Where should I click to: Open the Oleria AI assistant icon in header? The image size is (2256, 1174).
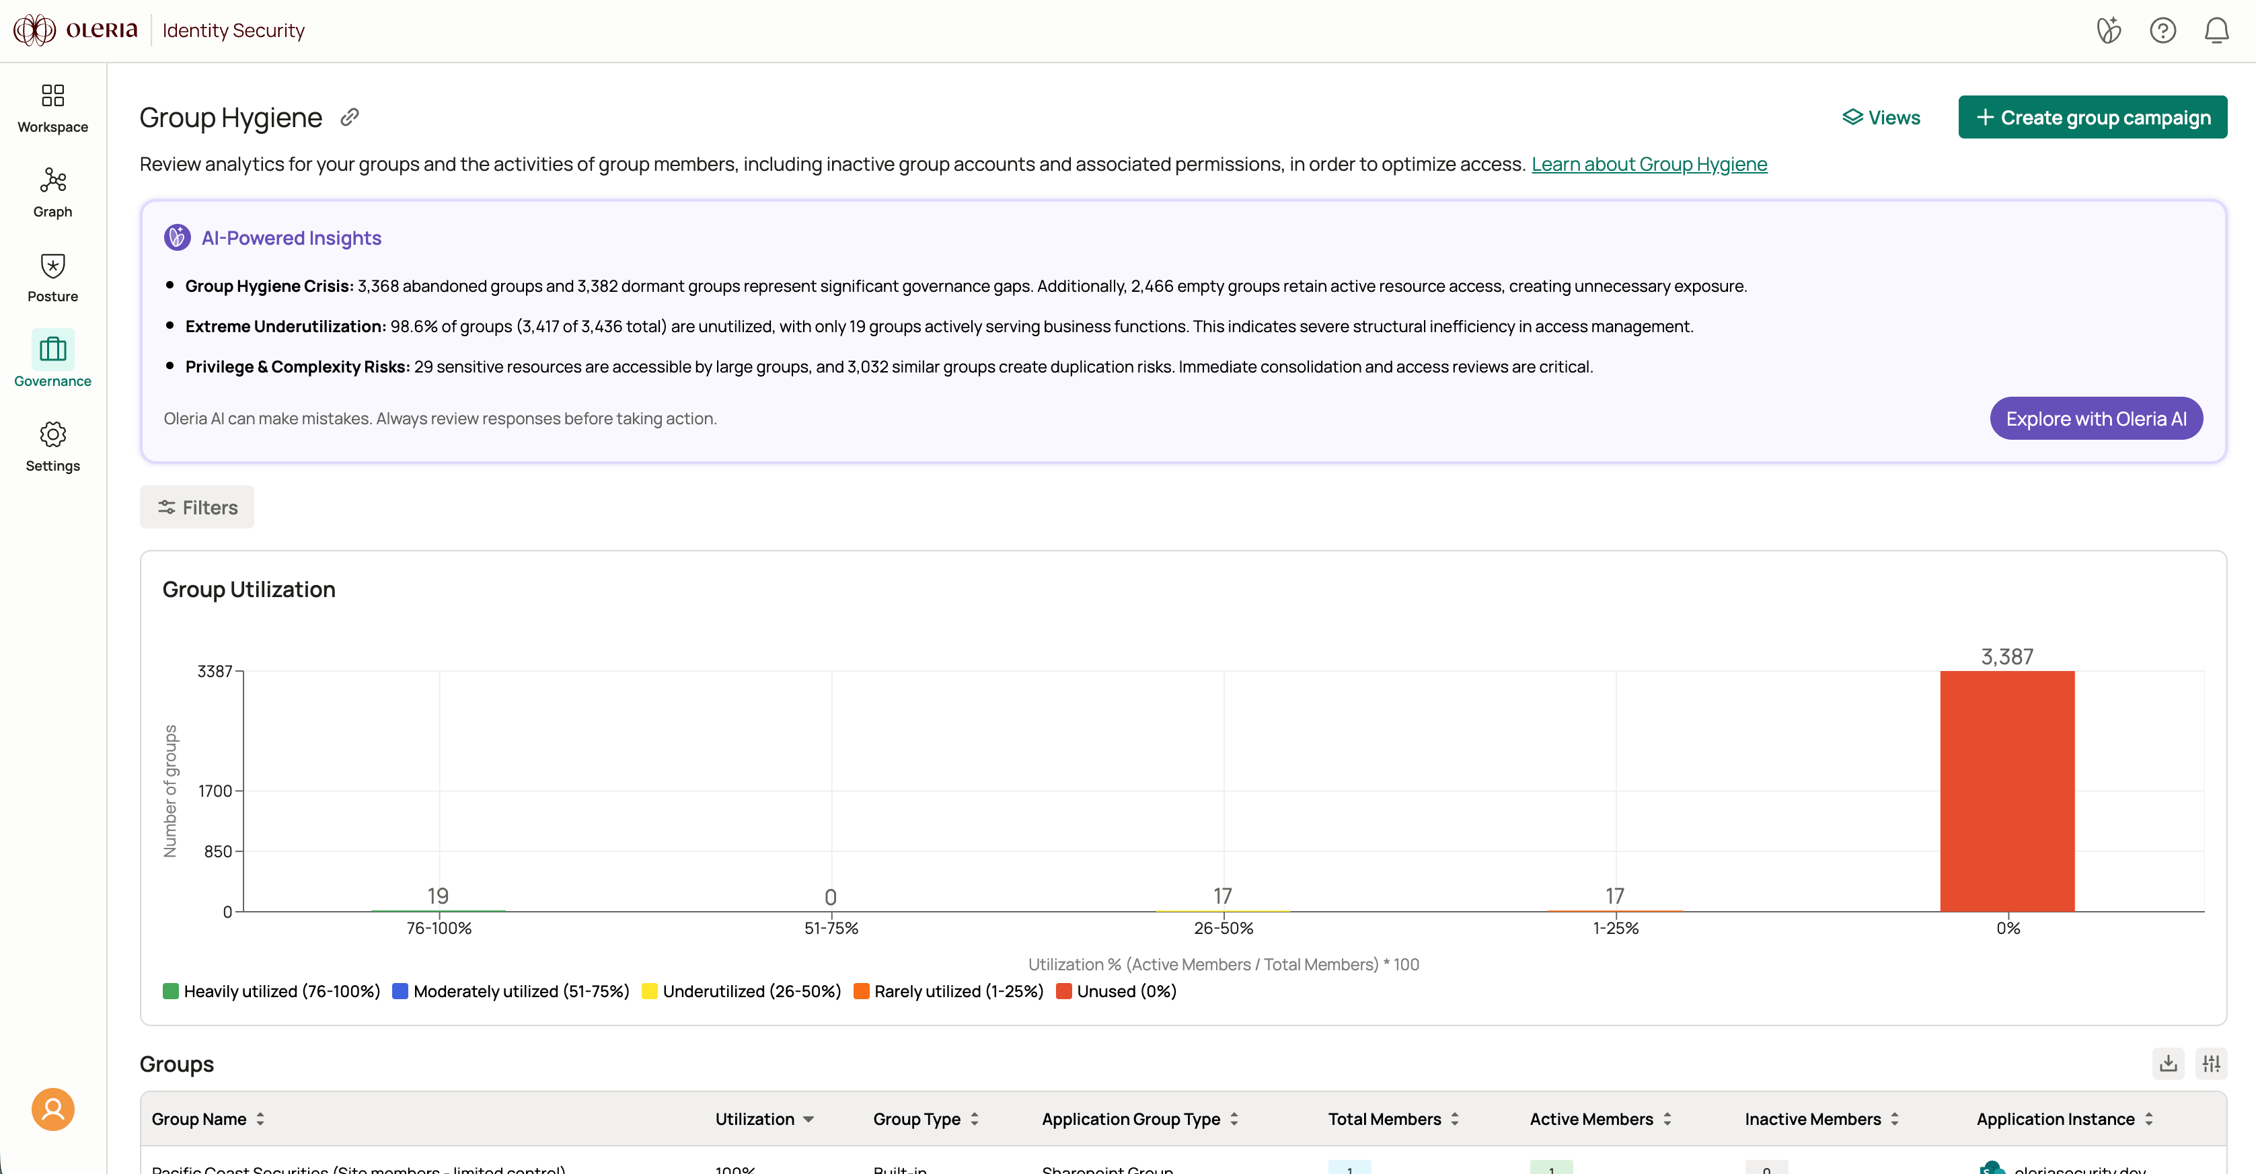click(x=2108, y=31)
